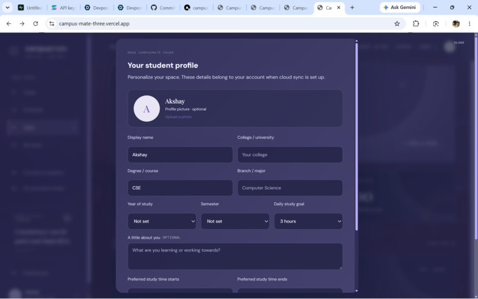Click the Google Lens screenshot icon
The width and height of the screenshot is (478, 299).
436,24
